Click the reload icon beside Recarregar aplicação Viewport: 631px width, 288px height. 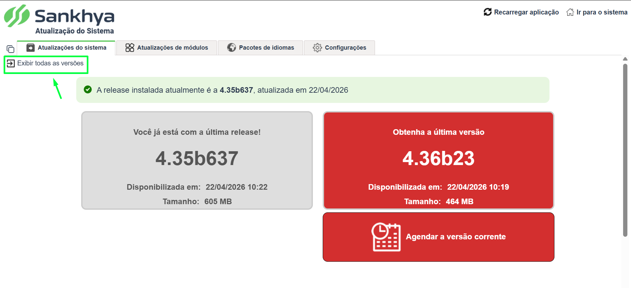click(x=488, y=12)
